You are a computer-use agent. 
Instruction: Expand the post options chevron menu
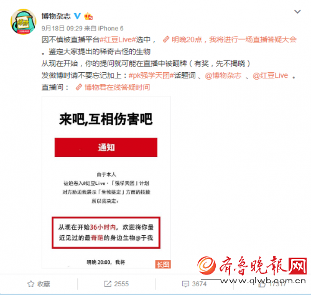[x=297, y=12]
